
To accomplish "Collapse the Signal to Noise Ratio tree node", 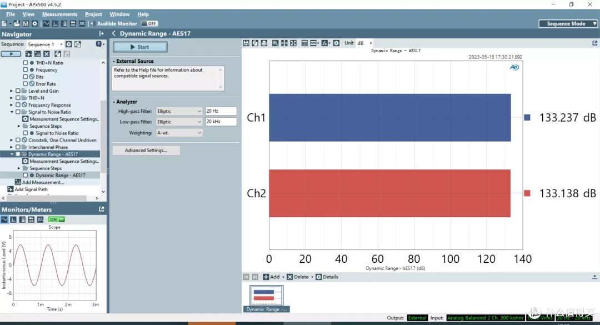I will click(12, 112).
